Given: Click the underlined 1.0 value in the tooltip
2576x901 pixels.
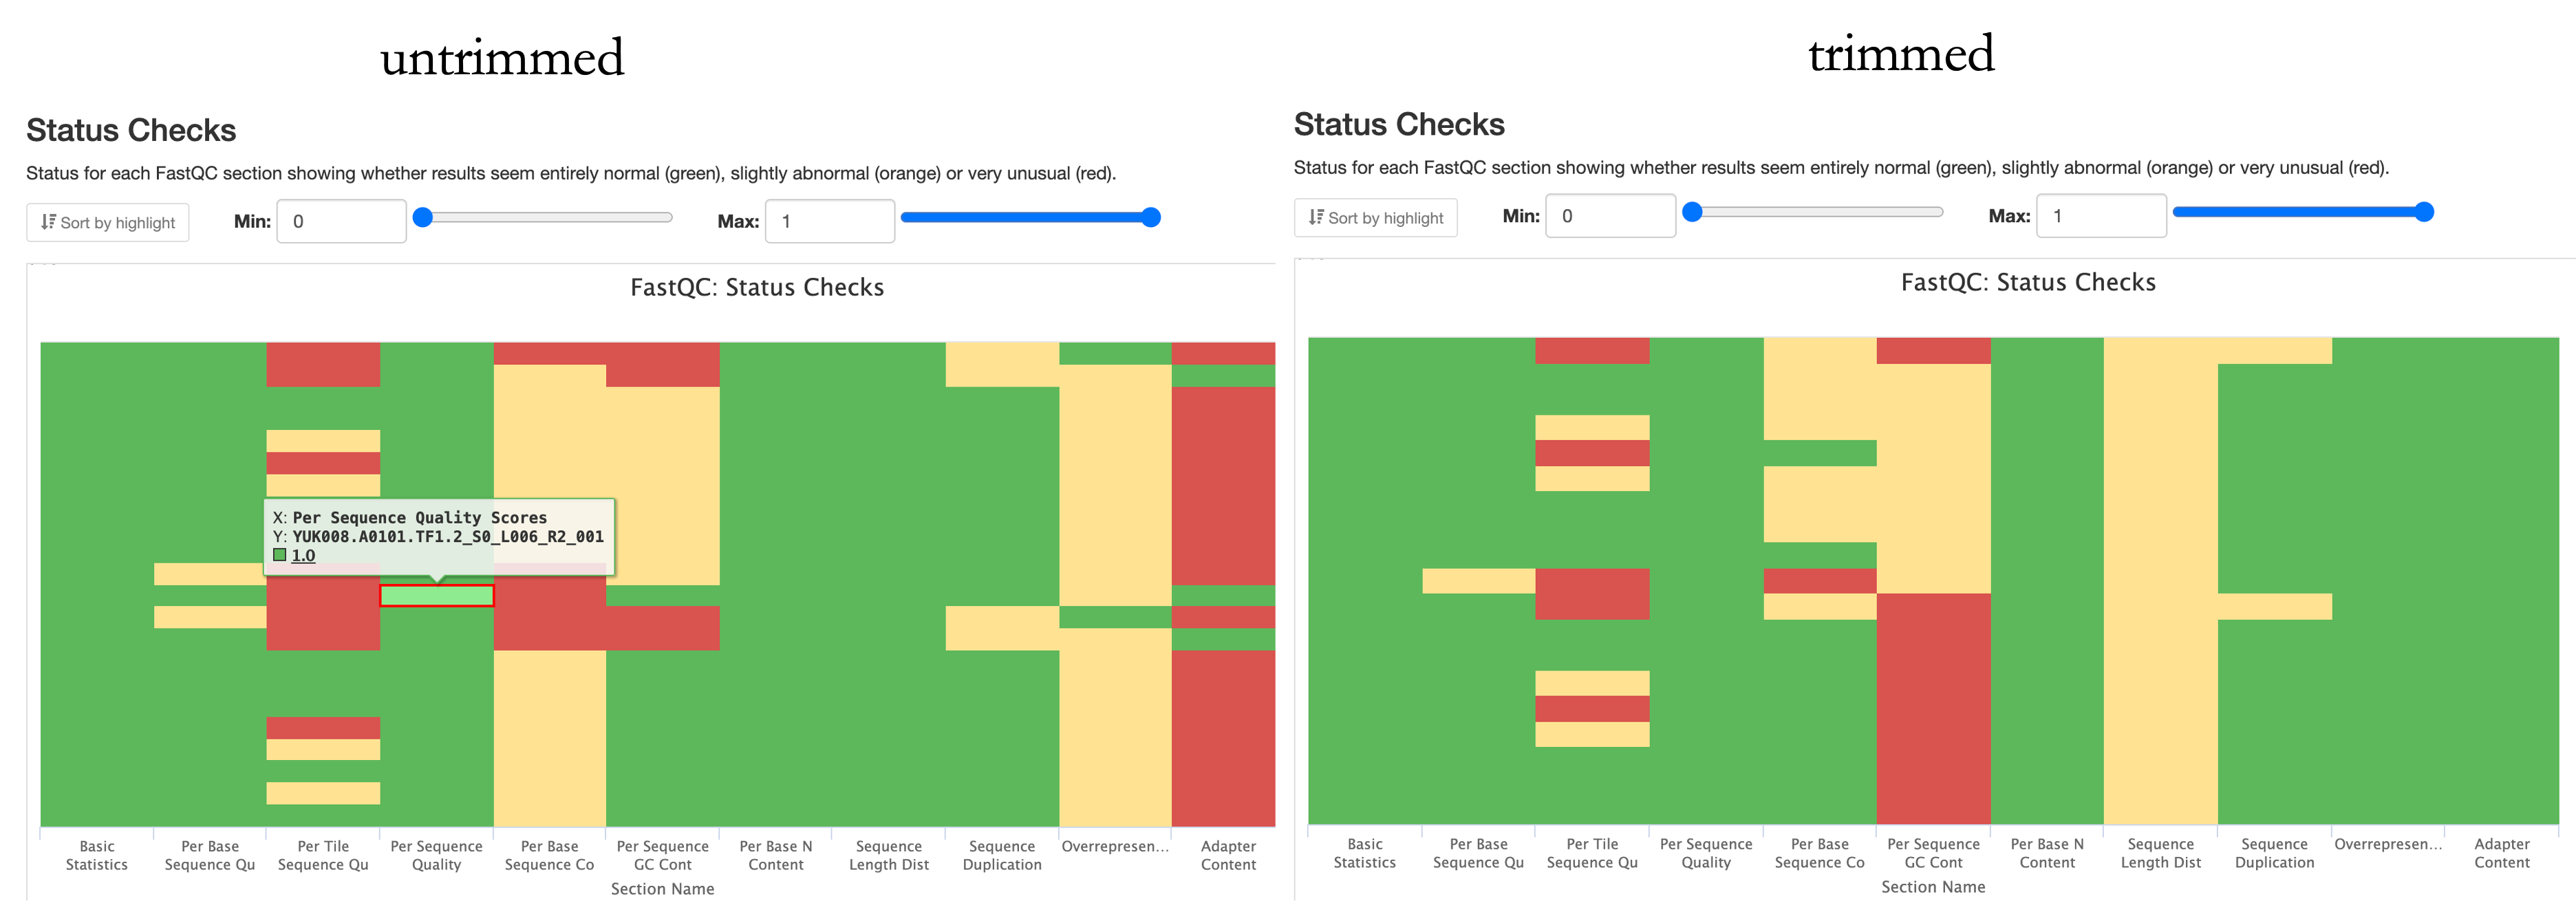Looking at the screenshot, I should (303, 556).
